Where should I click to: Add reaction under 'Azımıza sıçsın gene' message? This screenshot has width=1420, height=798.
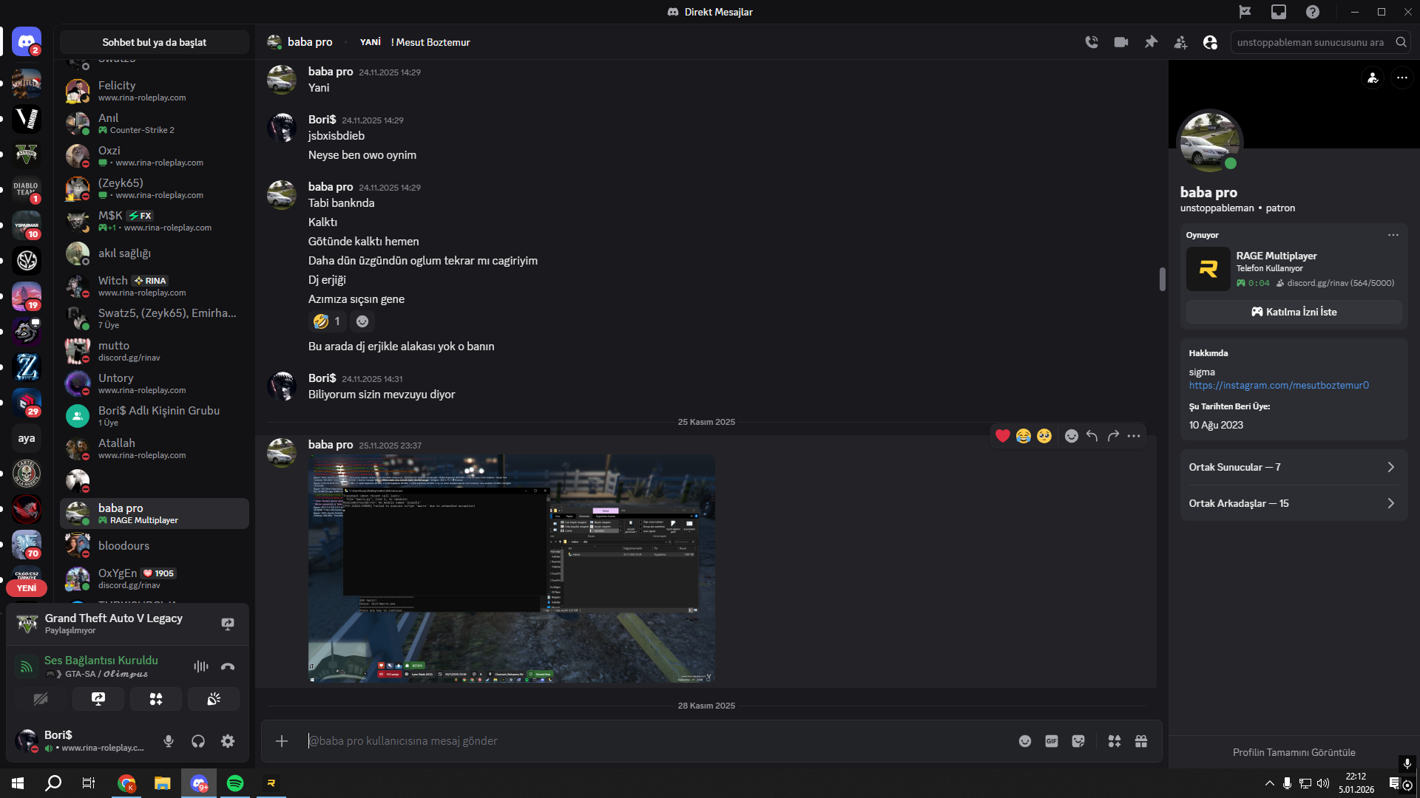[x=362, y=321]
